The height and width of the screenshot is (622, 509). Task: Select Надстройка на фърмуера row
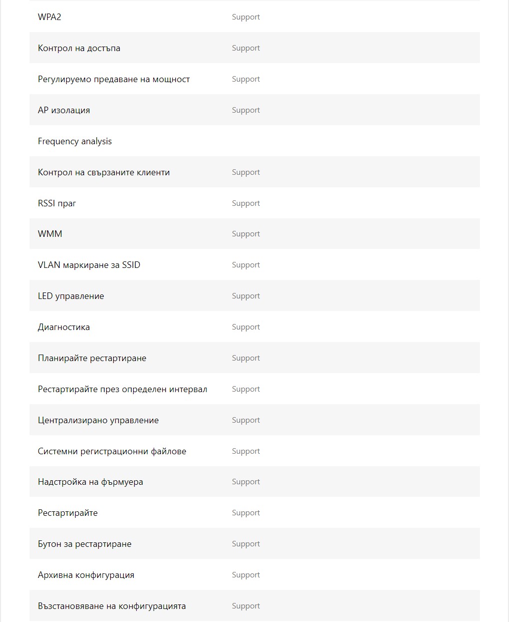pos(254,482)
